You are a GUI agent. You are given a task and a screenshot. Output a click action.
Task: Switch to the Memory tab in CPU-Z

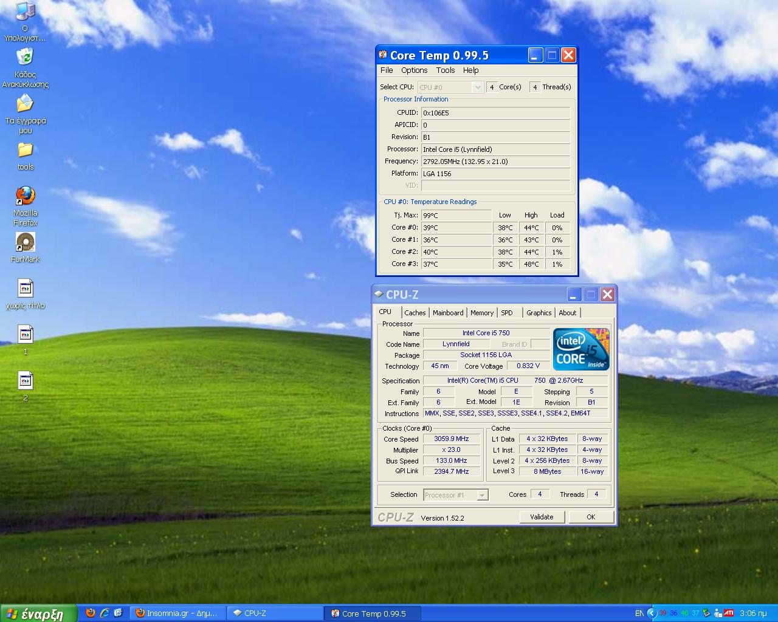tap(482, 313)
